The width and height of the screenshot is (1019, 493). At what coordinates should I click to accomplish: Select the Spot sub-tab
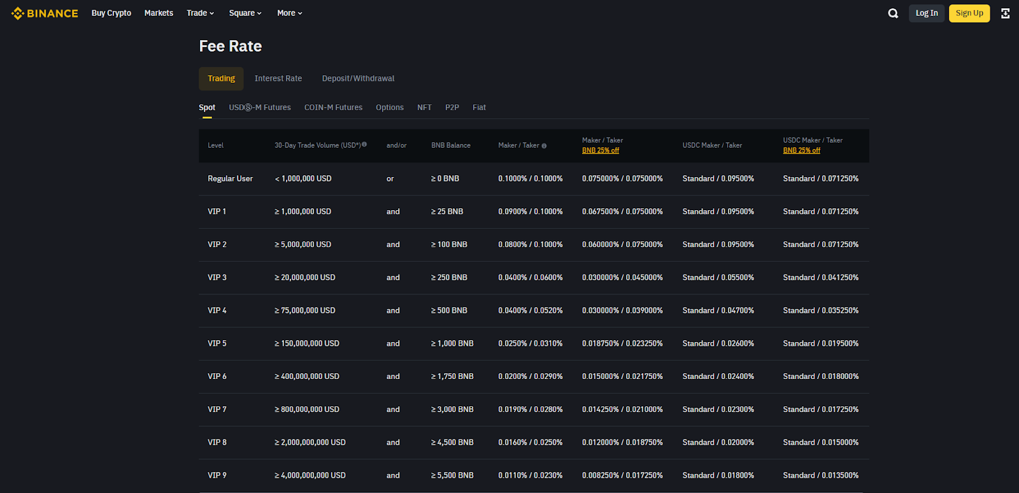tap(207, 108)
